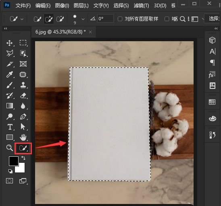Screen dimensions: 221x206
Task: Open the tool preset picker arrow
Action: coord(22,19)
